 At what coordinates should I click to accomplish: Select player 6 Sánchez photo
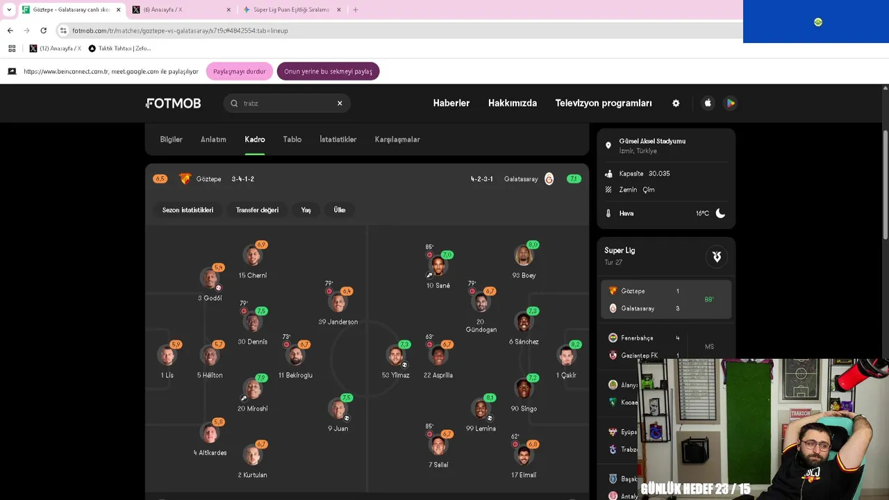524,322
